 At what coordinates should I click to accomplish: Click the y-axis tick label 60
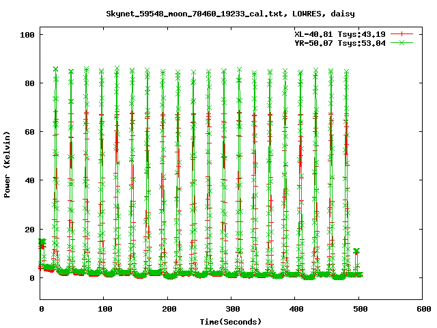[29, 132]
